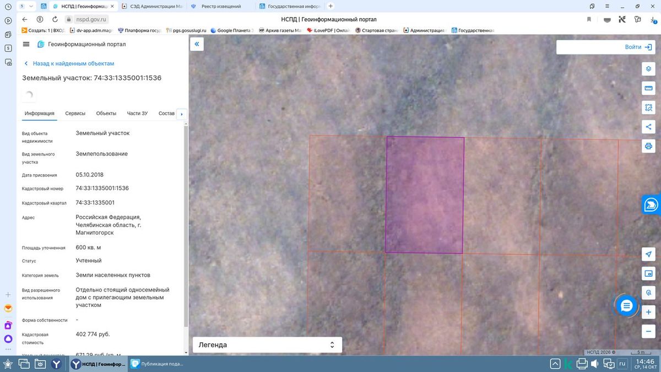Go back in browser history
Viewport: 661px width, 372px height.
click(x=25, y=19)
